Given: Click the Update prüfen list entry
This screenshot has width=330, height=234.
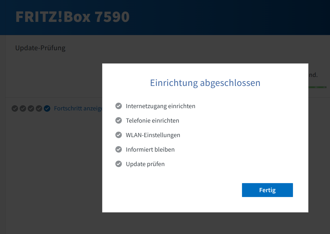Looking at the screenshot, I should 145,164.
